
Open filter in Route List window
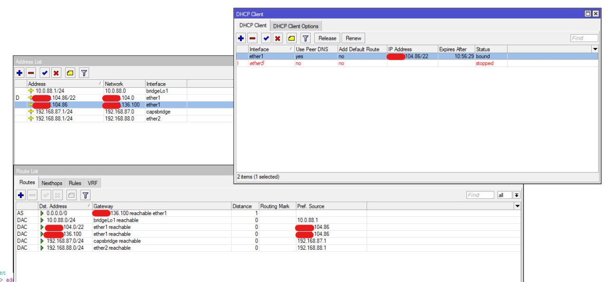85,195
